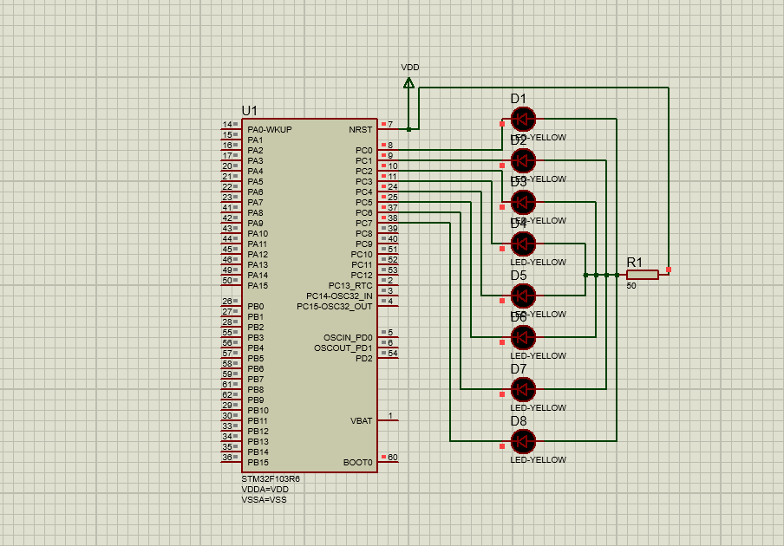
Task: Click the PC13_RTC pin label
Action: (350, 286)
